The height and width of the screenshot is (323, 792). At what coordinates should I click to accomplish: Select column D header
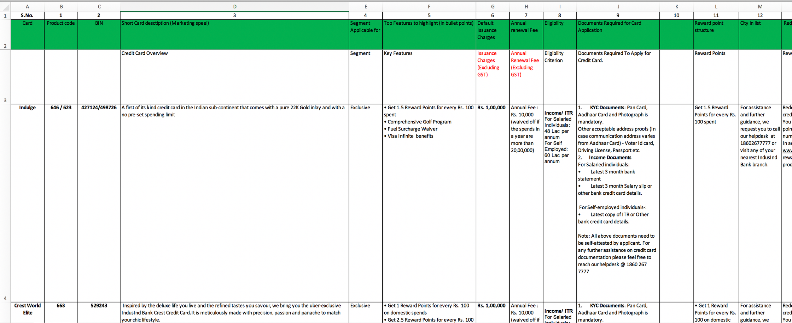tap(234, 7)
